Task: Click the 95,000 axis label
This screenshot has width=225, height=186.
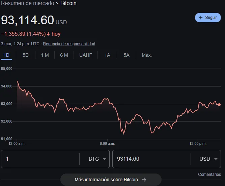Action: (7, 69)
